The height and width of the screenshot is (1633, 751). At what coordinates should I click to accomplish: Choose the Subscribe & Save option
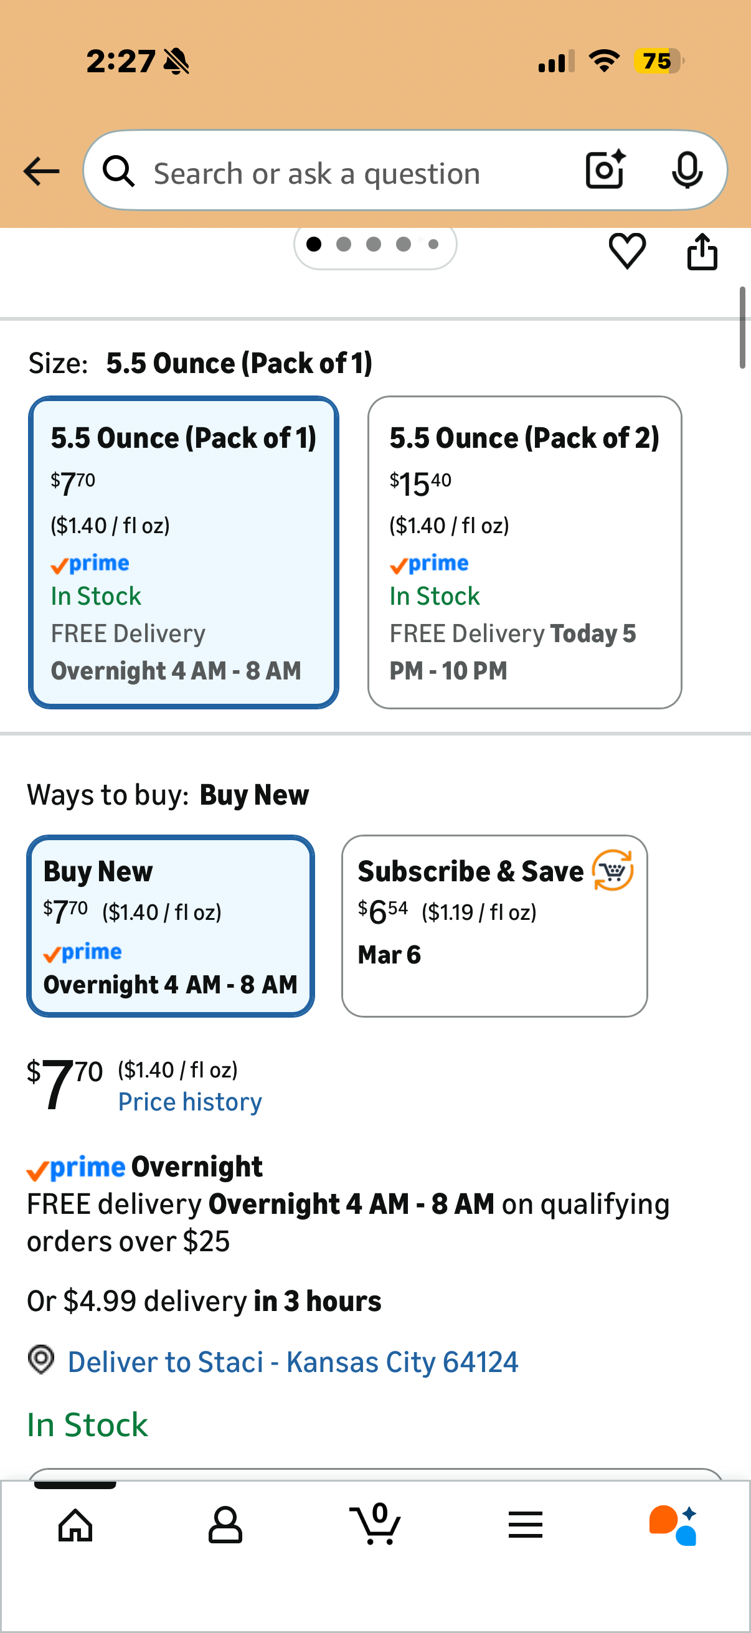click(x=494, y=925)
